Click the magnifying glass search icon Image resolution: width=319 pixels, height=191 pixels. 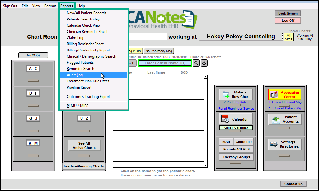point(196,63)
